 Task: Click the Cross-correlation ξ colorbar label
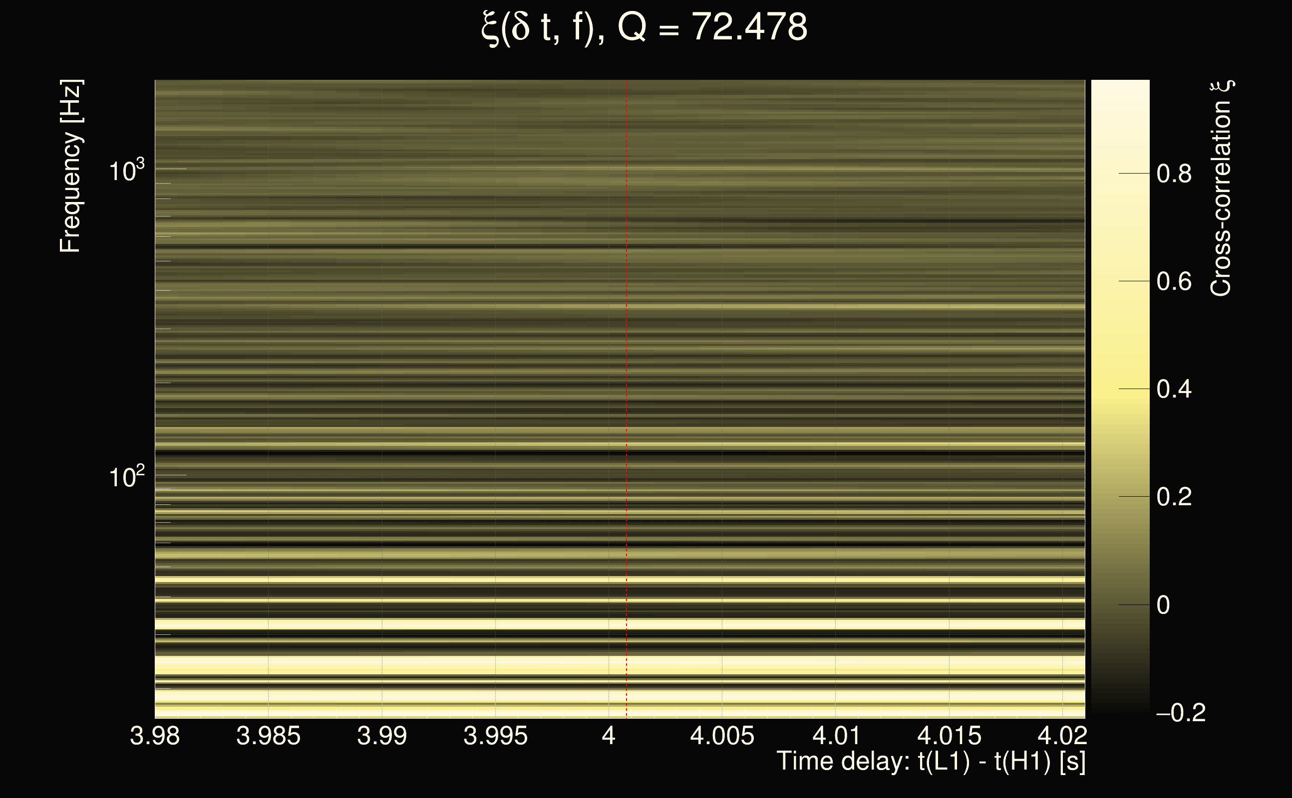point(1221,188)
